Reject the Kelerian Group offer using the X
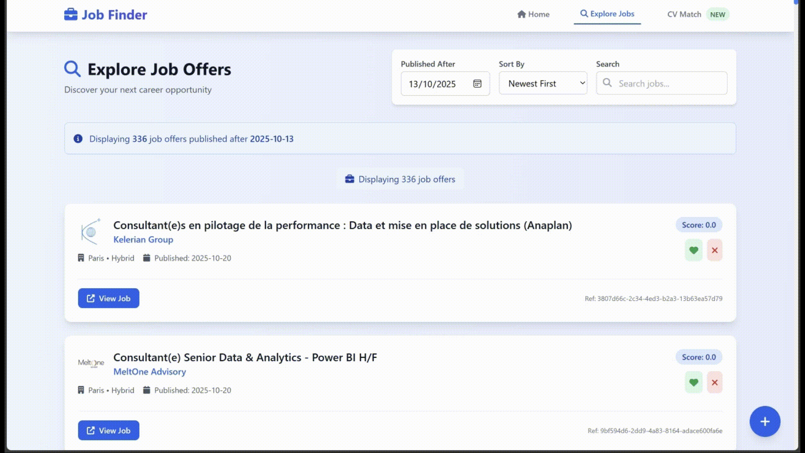805x453 pixels. pyautogui.click(x=715, y=250)
